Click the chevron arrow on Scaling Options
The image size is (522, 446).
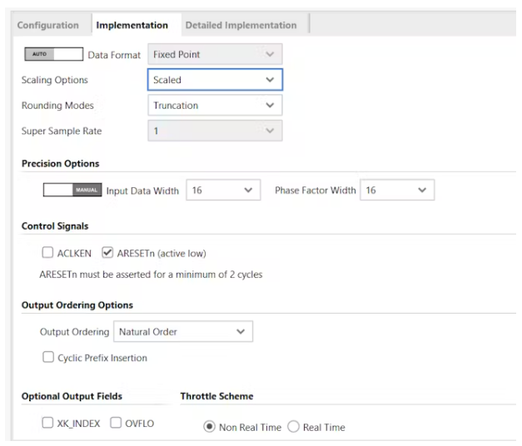coord(269,80)
